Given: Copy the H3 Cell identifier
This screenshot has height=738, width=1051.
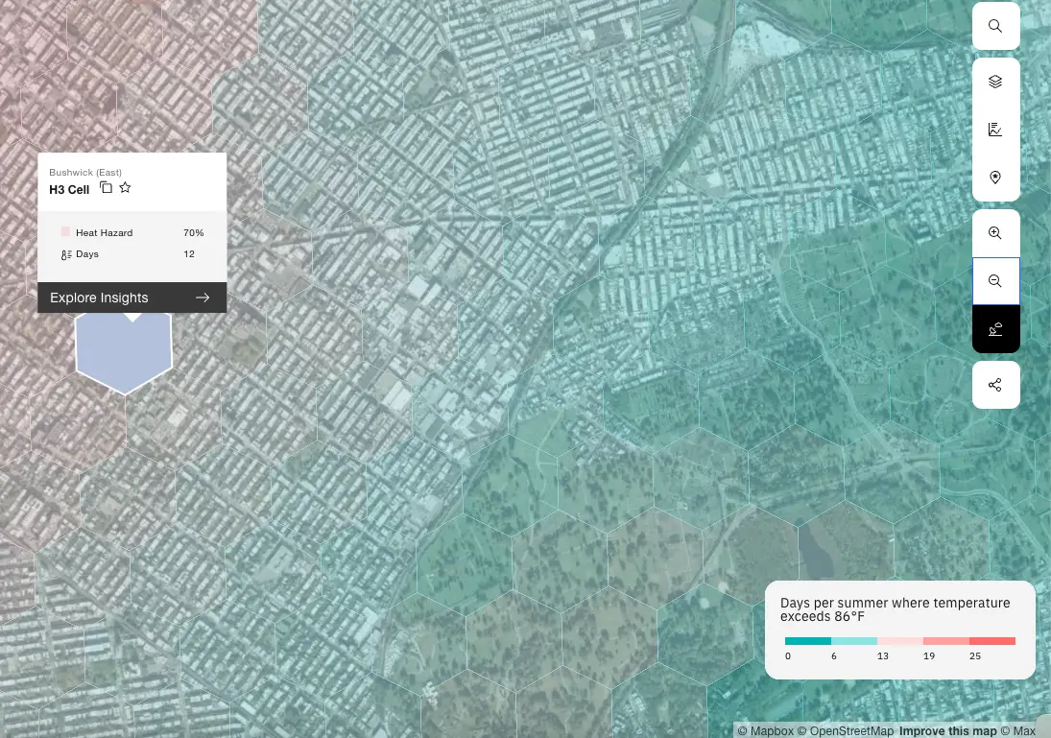Looking at the screenshot, I should pos(107,188).
